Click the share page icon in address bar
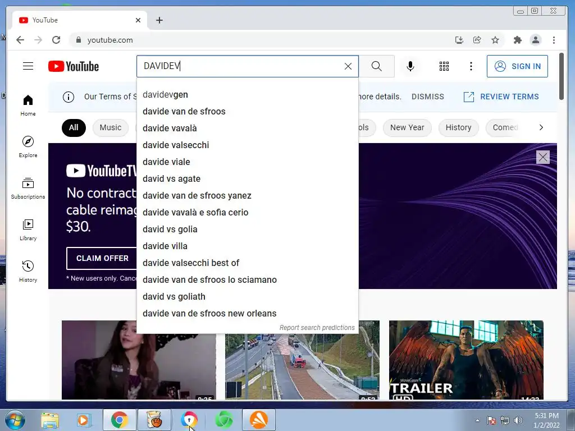Screen dimensions: 575x431 [477, 40]
